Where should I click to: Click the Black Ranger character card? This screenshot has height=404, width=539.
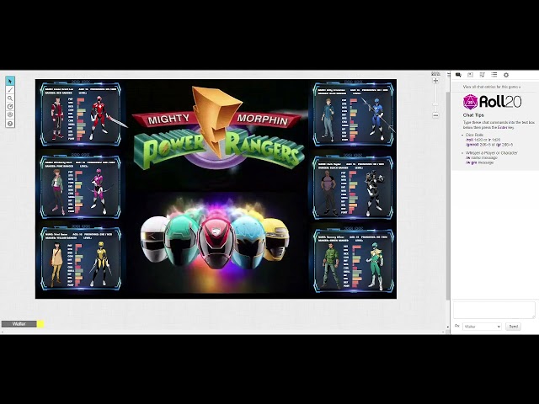click(354, 187)
